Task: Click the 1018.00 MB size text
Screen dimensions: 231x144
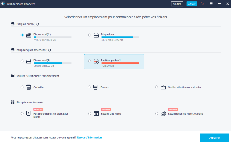Action: tap(108, 66)
